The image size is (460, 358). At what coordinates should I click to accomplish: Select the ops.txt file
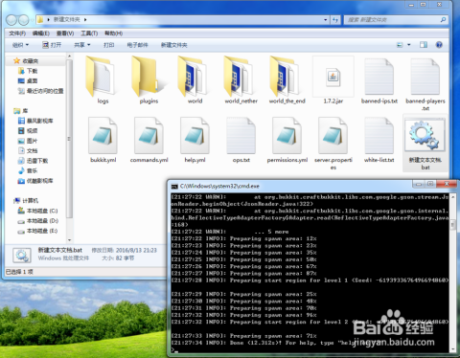241,135
